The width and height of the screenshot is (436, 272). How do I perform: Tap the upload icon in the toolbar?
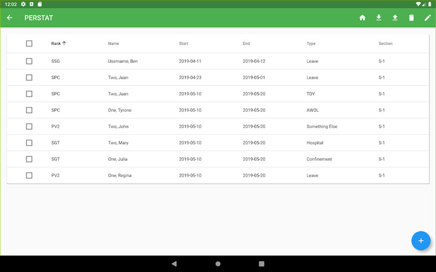click(x=395, y=18)
